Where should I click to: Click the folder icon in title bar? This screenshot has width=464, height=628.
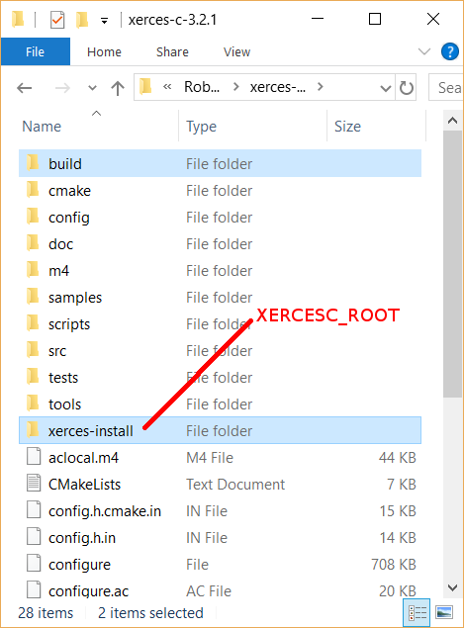coord(18,19)
